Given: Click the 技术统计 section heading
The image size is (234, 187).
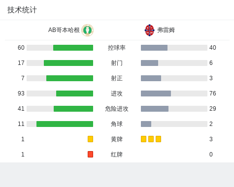Looking at the screenshot, I should pyautogui.click(x=22, y=10).
